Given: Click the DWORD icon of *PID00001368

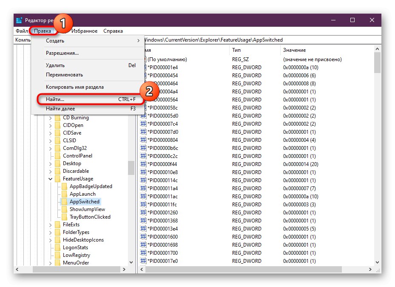Looking at the screenshot, I should tap(143, 220).
